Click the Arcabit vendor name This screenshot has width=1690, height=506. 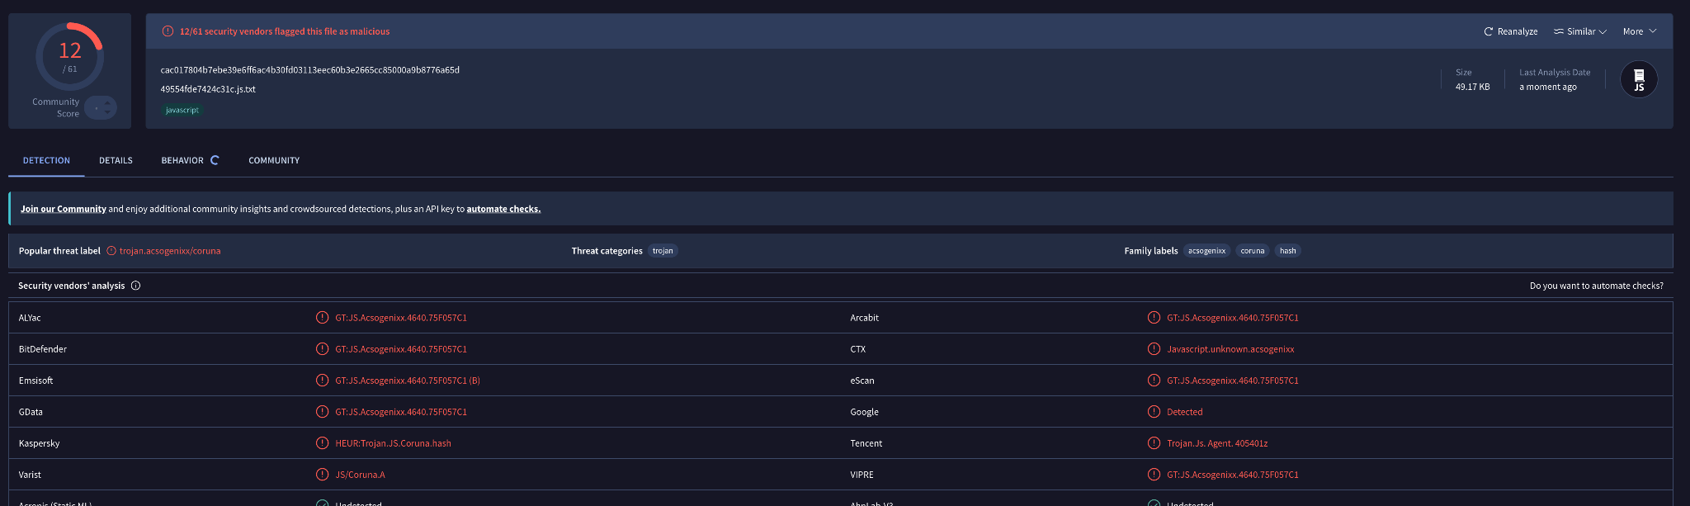pos(865,318)
